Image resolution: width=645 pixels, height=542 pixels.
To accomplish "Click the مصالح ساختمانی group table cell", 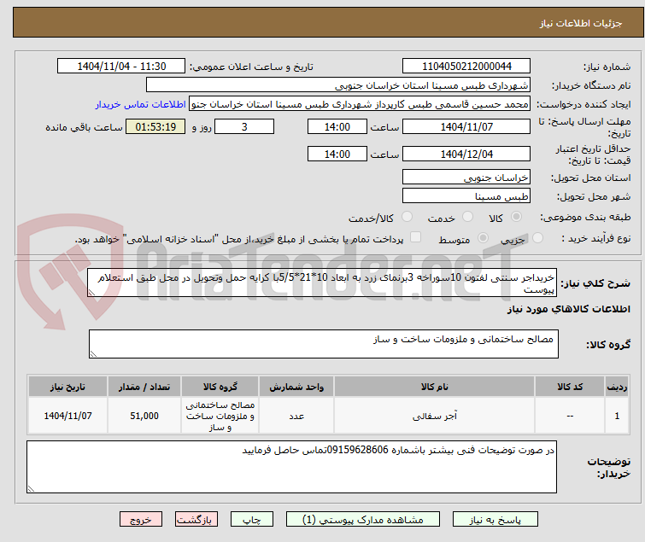I will pos(220,416).
